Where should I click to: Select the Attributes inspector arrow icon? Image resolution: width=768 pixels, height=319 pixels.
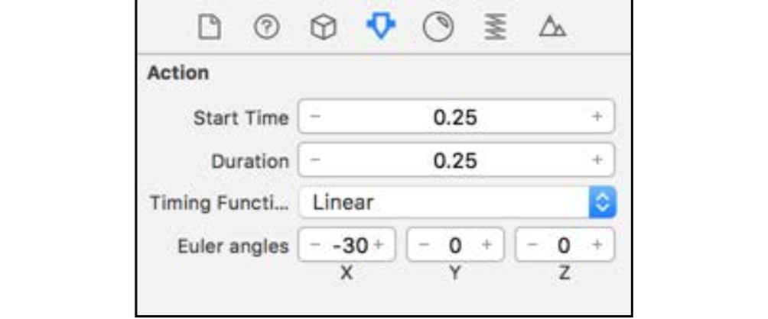381,27
